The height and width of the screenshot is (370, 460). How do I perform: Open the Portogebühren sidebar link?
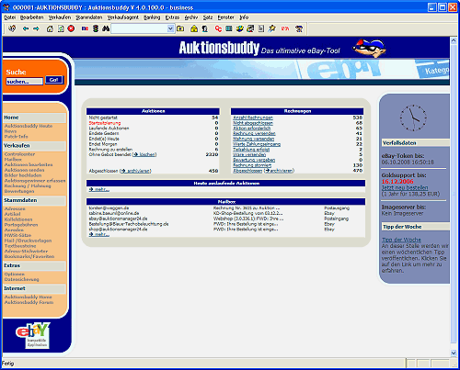[x=21, y=225]
